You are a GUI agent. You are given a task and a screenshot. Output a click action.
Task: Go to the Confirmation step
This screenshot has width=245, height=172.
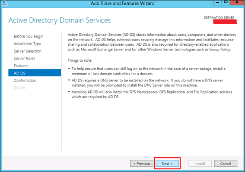click(25, 81)
